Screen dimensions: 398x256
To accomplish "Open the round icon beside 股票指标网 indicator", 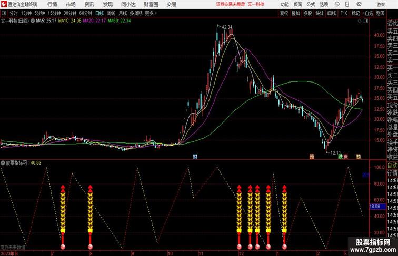I will [3, 163].
